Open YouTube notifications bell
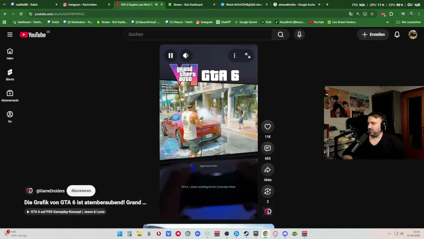Image resolution: width=424 pixels, height=239 pixels. tap(397, 35)
